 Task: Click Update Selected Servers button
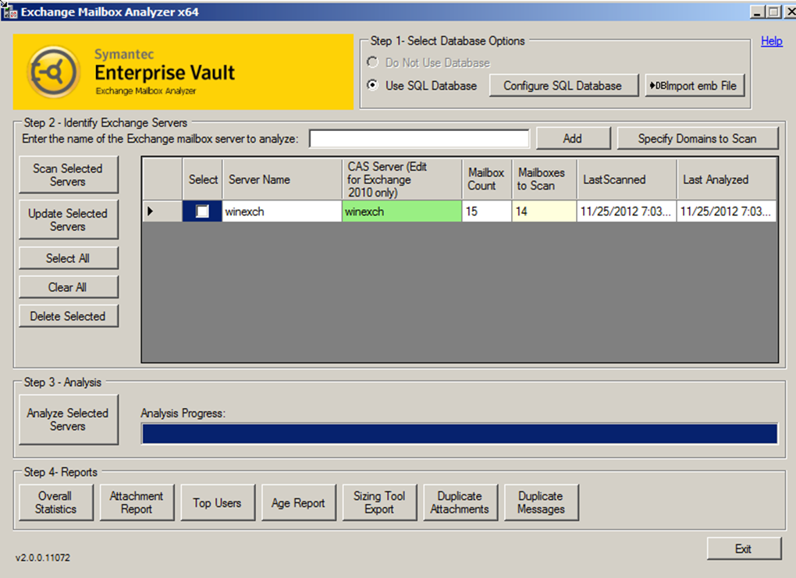68,220
